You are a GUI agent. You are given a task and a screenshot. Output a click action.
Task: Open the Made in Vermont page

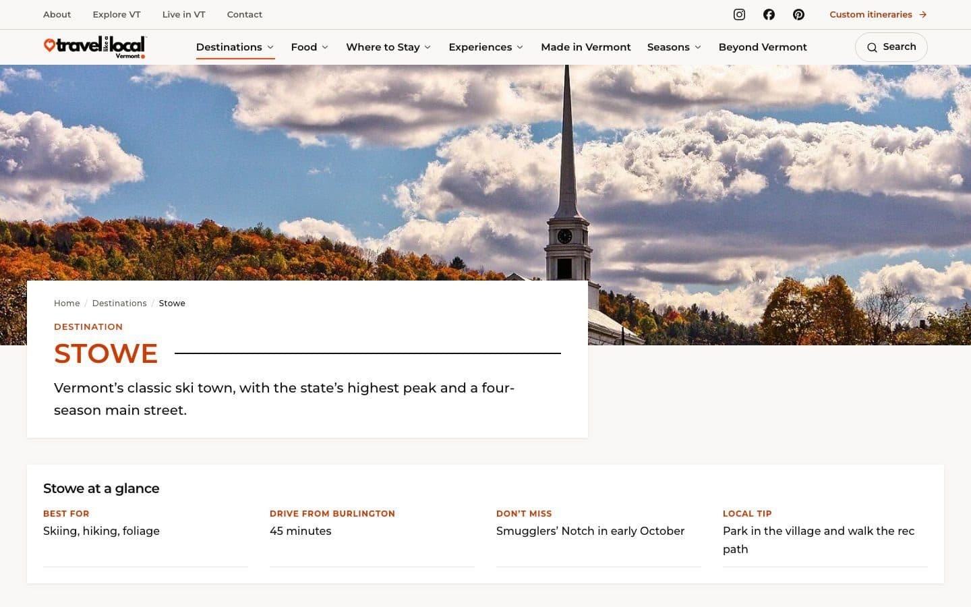click(586, 47)
